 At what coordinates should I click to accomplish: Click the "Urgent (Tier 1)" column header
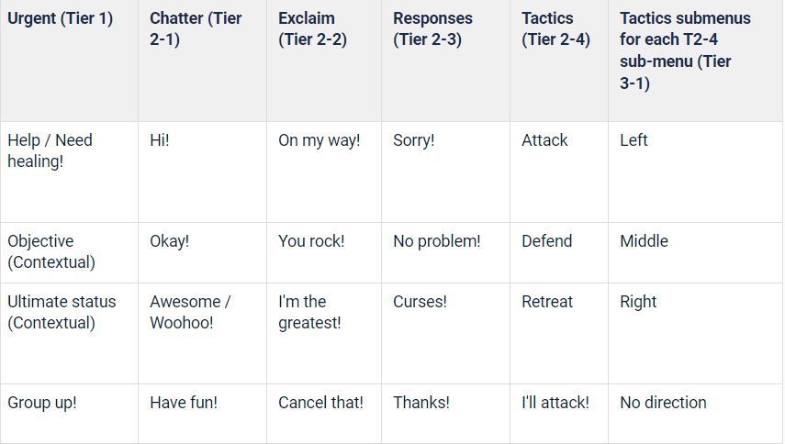click(x=60, y=18)
